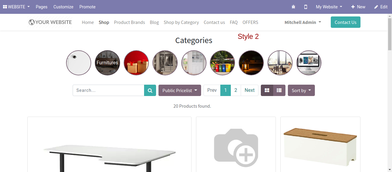The width and height of the screenshot is (392, 172).
Task: Go to page 2 of products
Action: [236, 90]
